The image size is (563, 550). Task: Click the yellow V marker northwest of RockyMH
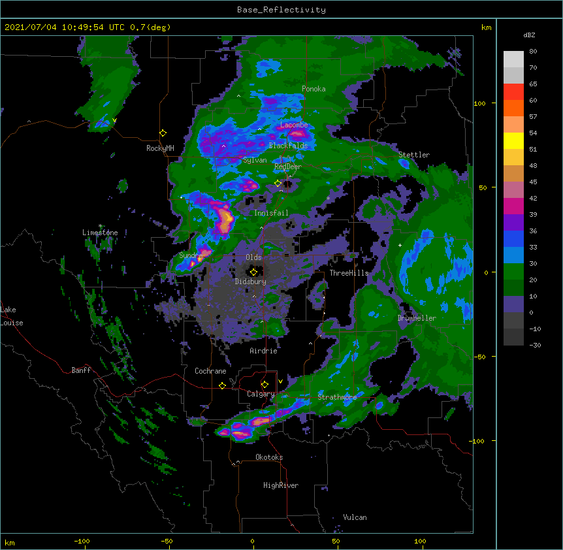114,120
